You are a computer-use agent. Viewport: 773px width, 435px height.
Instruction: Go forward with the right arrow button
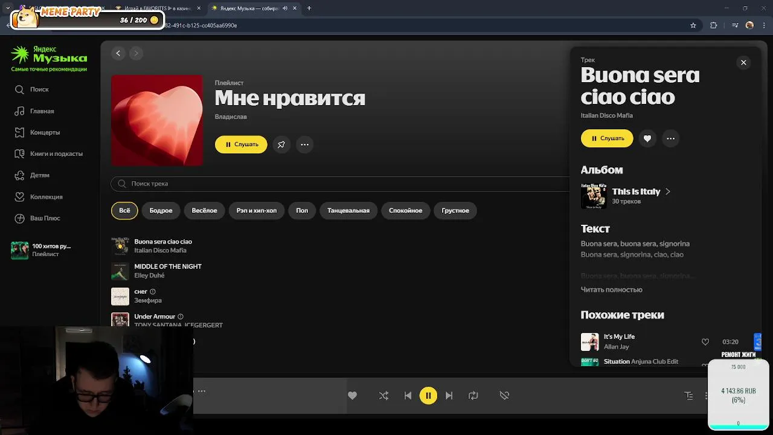136,53
